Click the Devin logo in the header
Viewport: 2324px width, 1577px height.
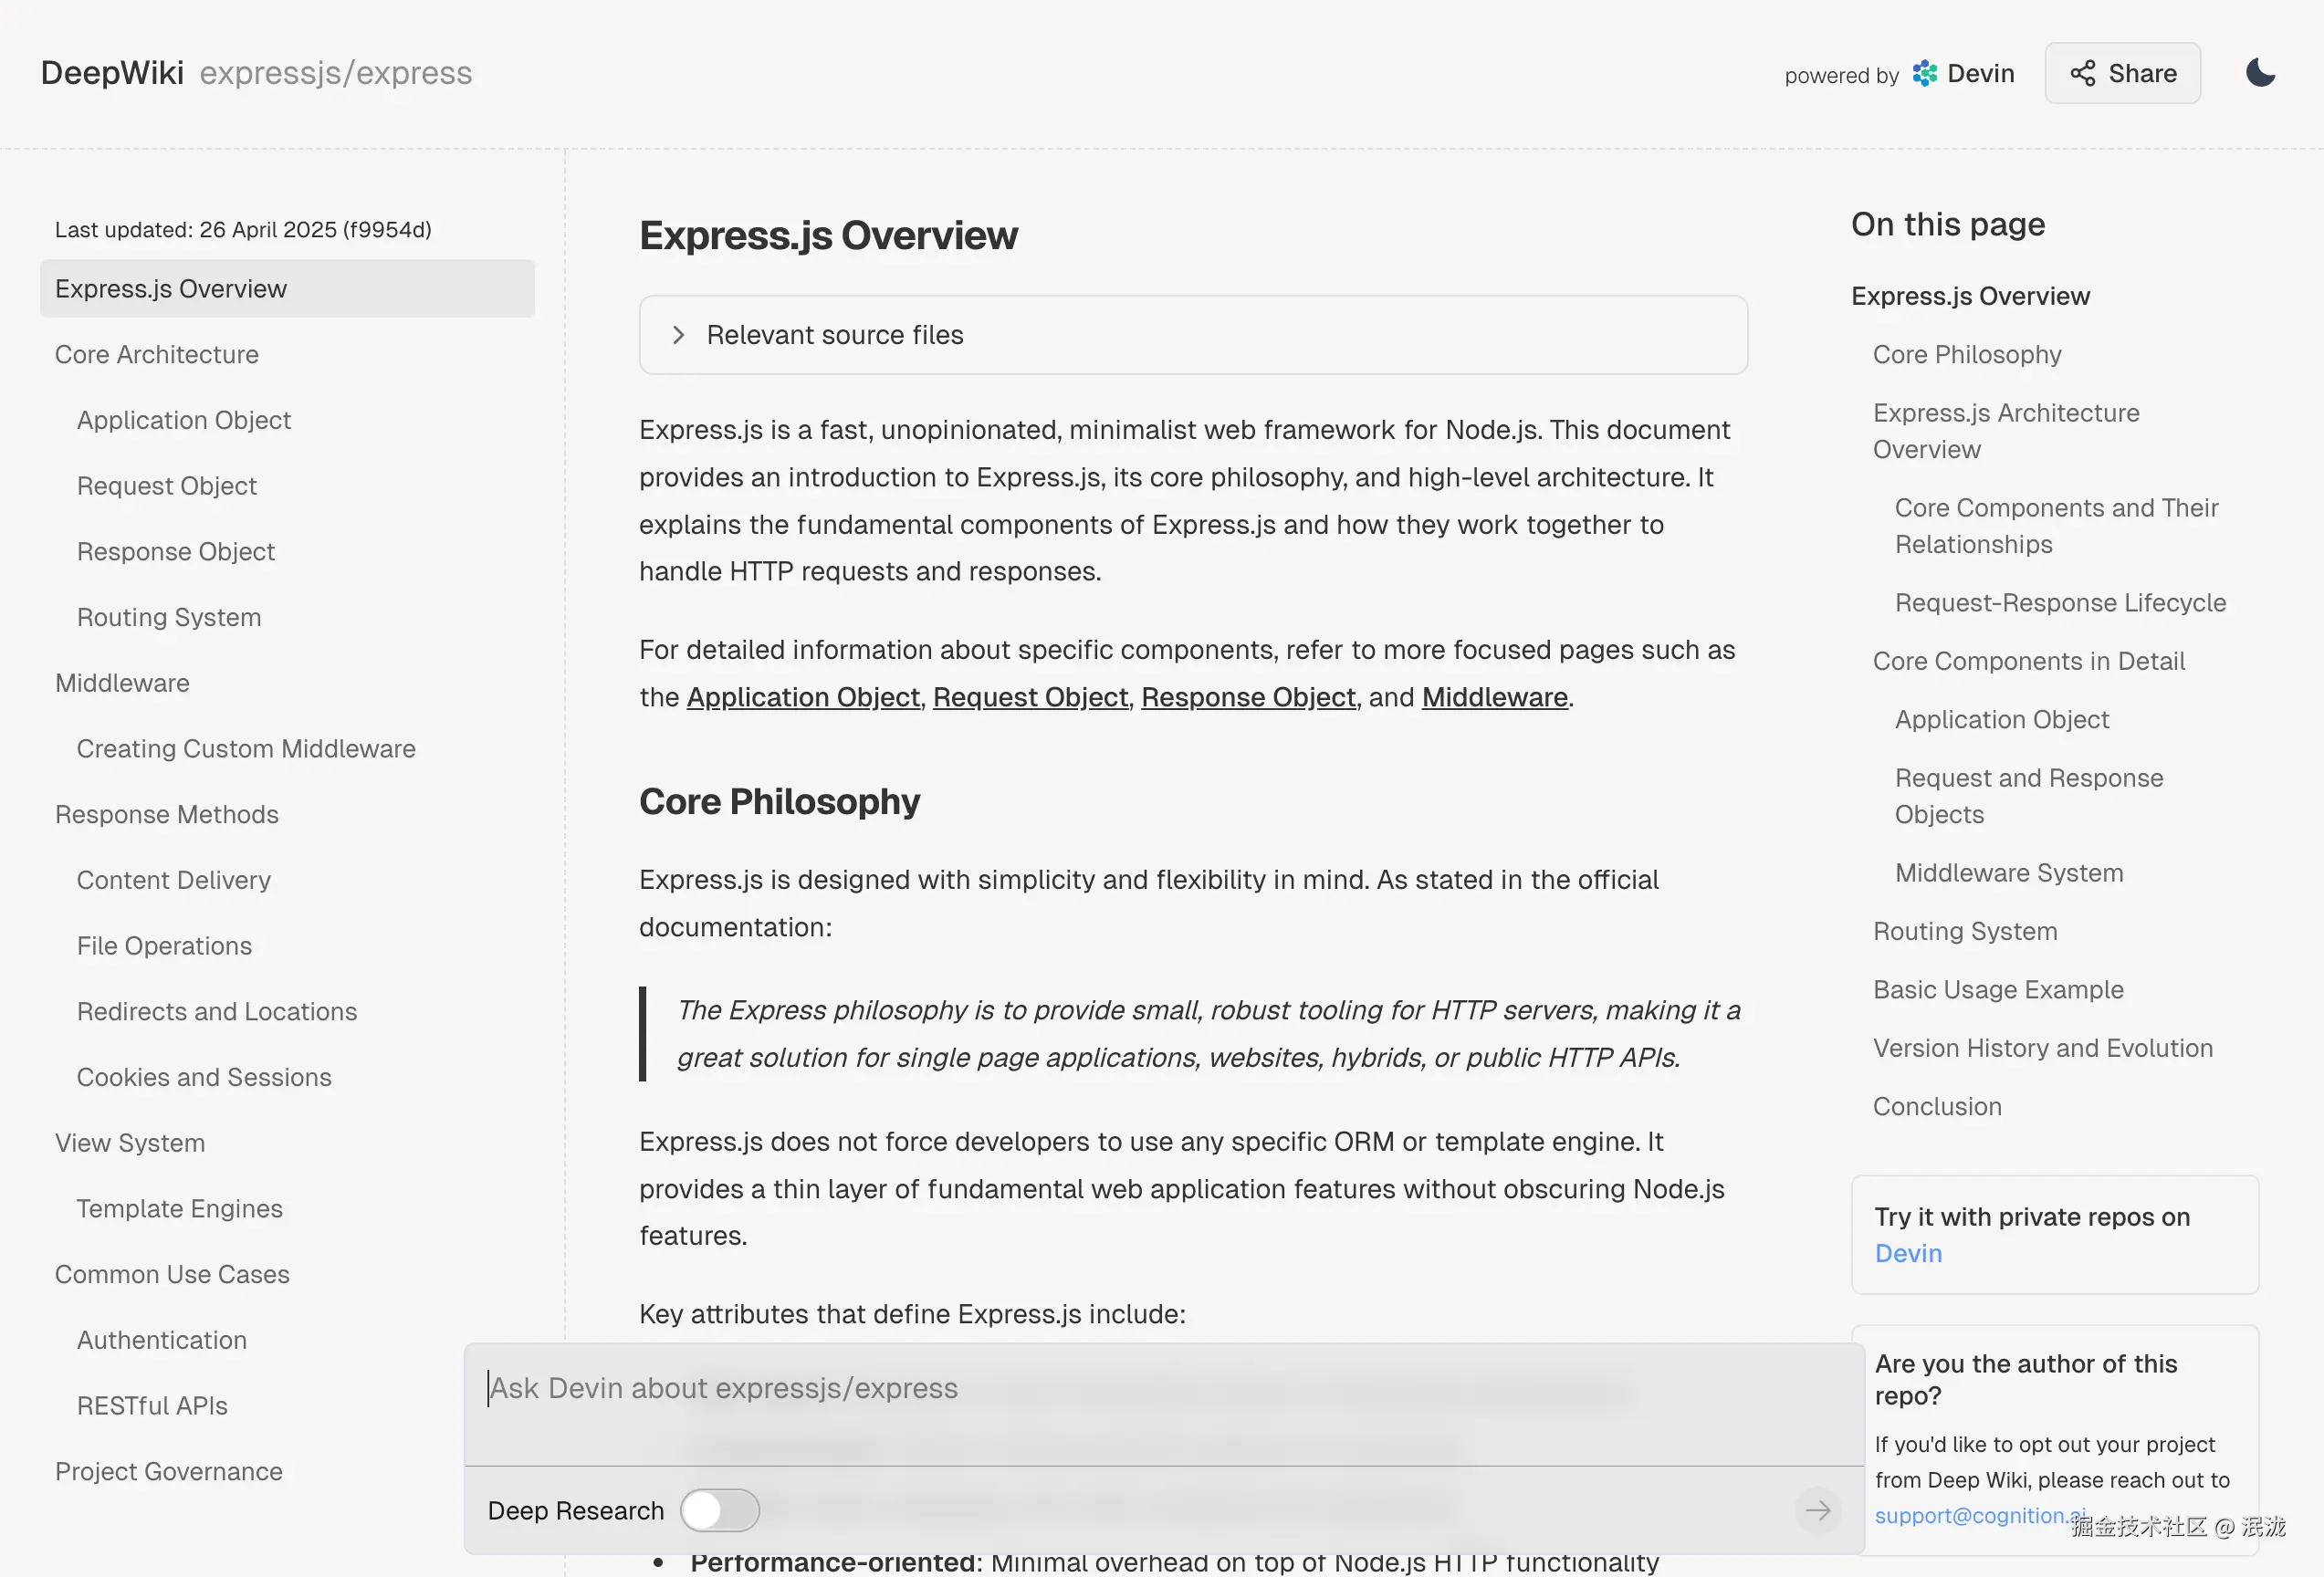1924,73
